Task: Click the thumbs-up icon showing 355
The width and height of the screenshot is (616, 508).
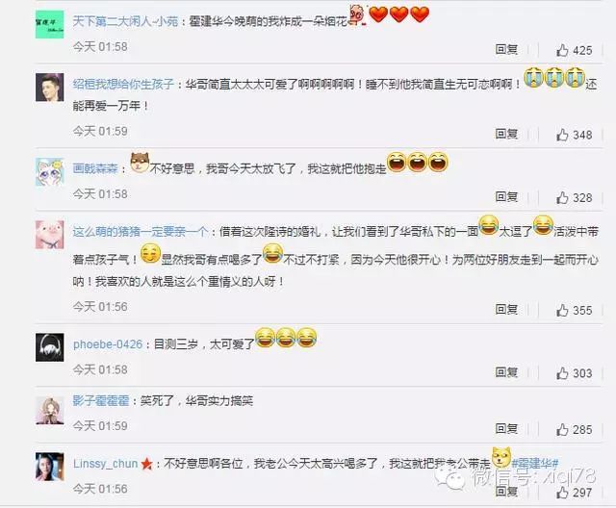Action: click(562, 310)
